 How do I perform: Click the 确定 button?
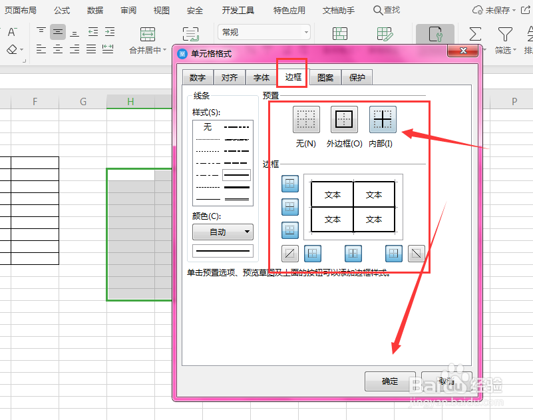tap(390, 381)
